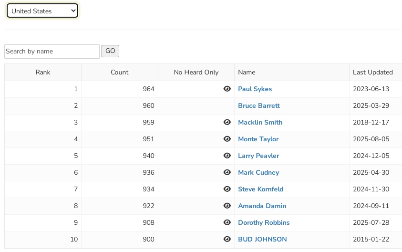
Task: Sort by the Count column header
Action: (x=119, y=73)
